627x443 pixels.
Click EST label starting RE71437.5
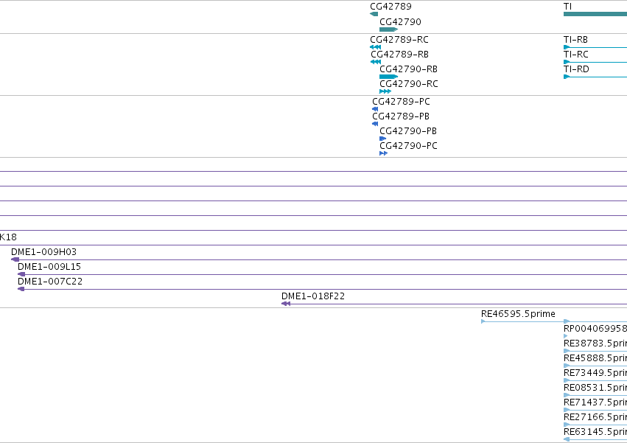click(595, 403)
